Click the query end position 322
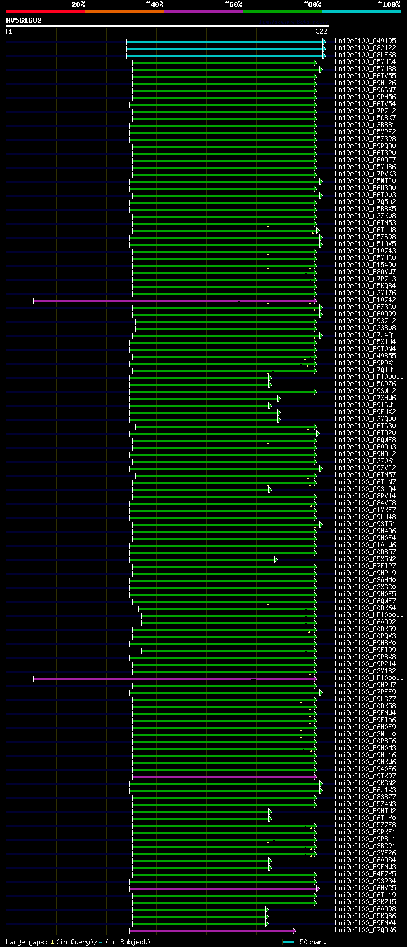 (x=321, y=31)
